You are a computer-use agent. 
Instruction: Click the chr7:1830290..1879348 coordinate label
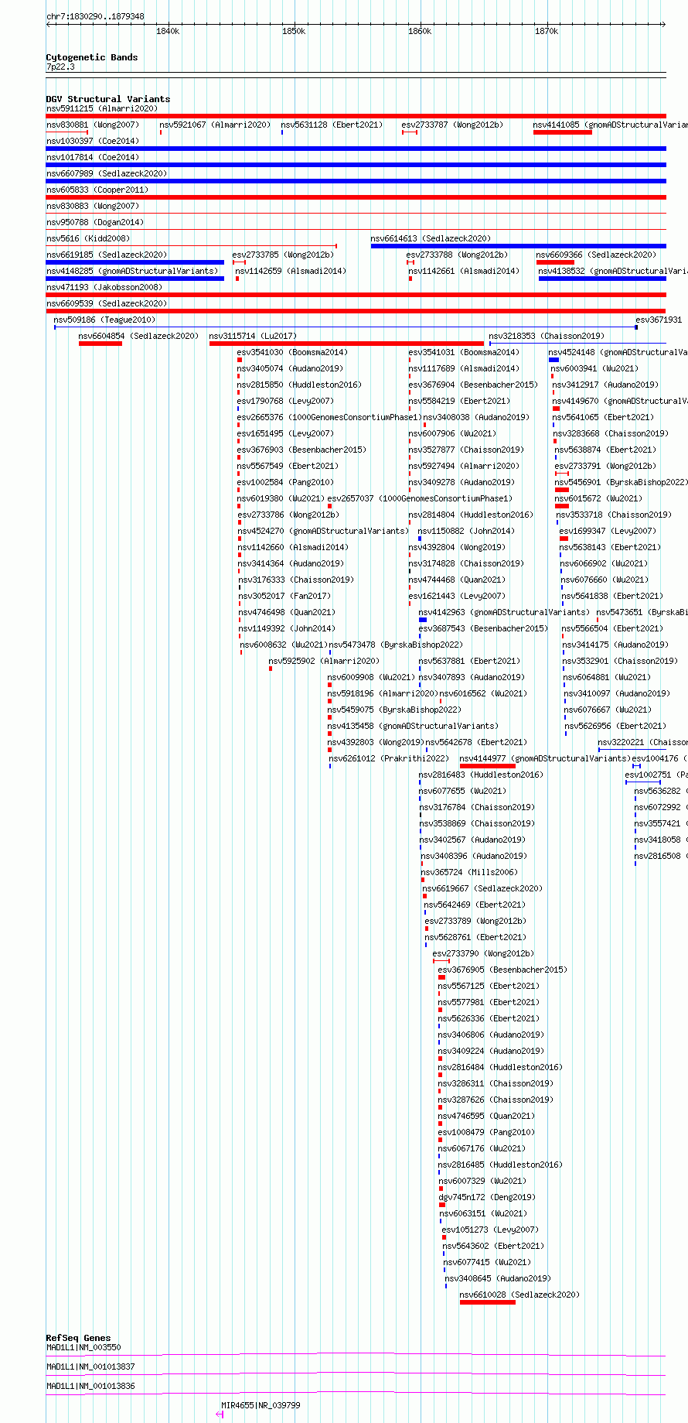click(95, 16)
